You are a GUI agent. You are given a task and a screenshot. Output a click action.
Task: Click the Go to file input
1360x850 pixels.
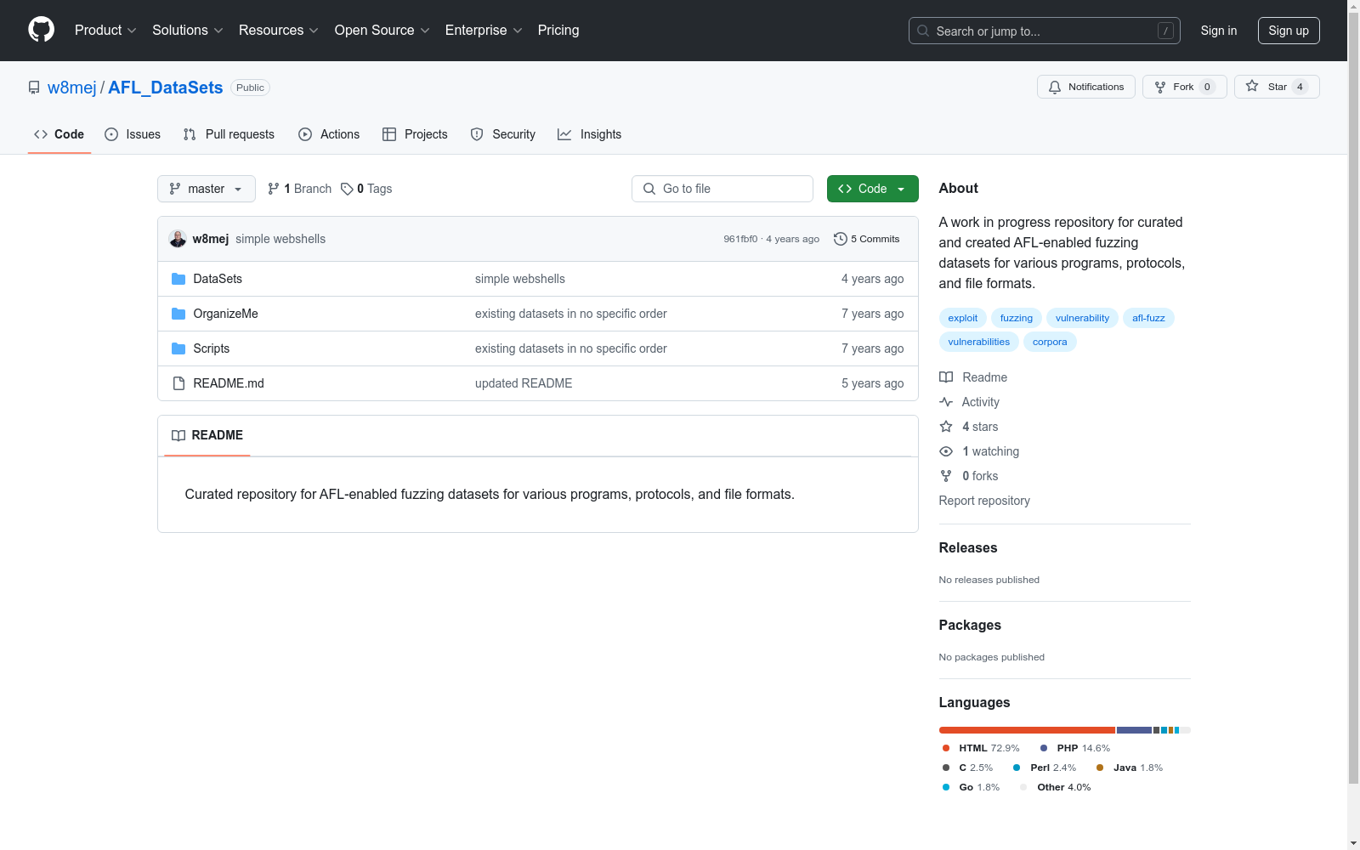pos(722,189)
